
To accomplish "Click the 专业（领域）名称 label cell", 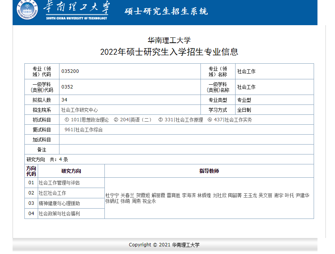I will point(218,71).
